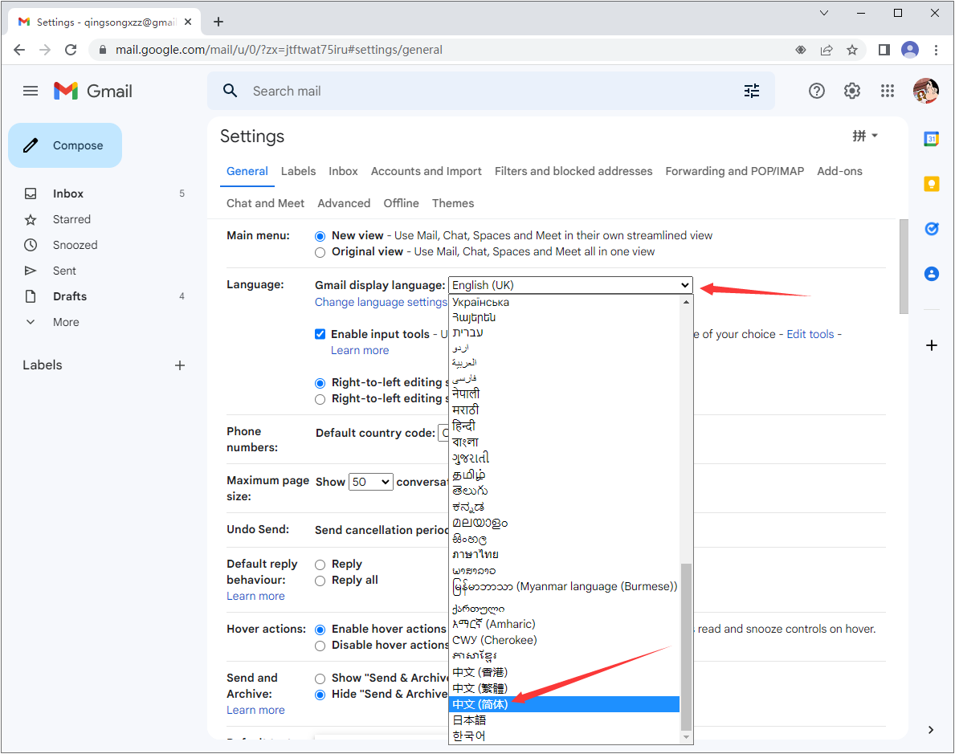Open the Support help icon
Screen dimensions: 955x754
pos(816,91)
